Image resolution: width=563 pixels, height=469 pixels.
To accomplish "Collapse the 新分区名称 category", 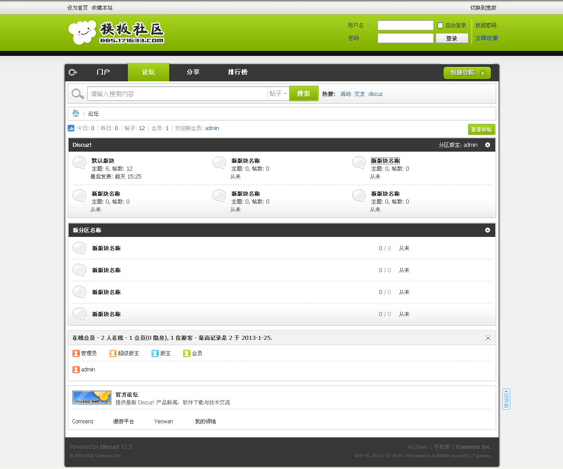I will 487,230.
